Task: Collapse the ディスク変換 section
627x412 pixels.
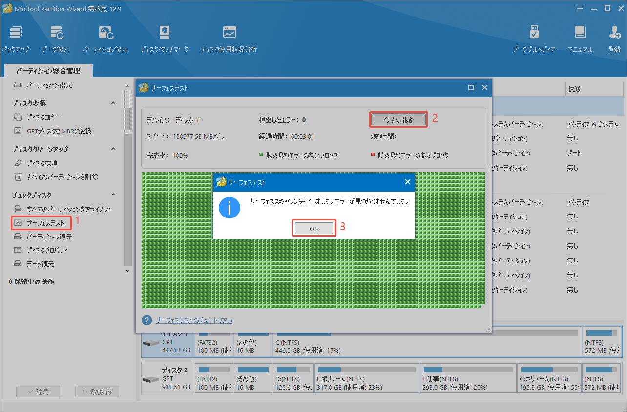Action: click(113, 103)
